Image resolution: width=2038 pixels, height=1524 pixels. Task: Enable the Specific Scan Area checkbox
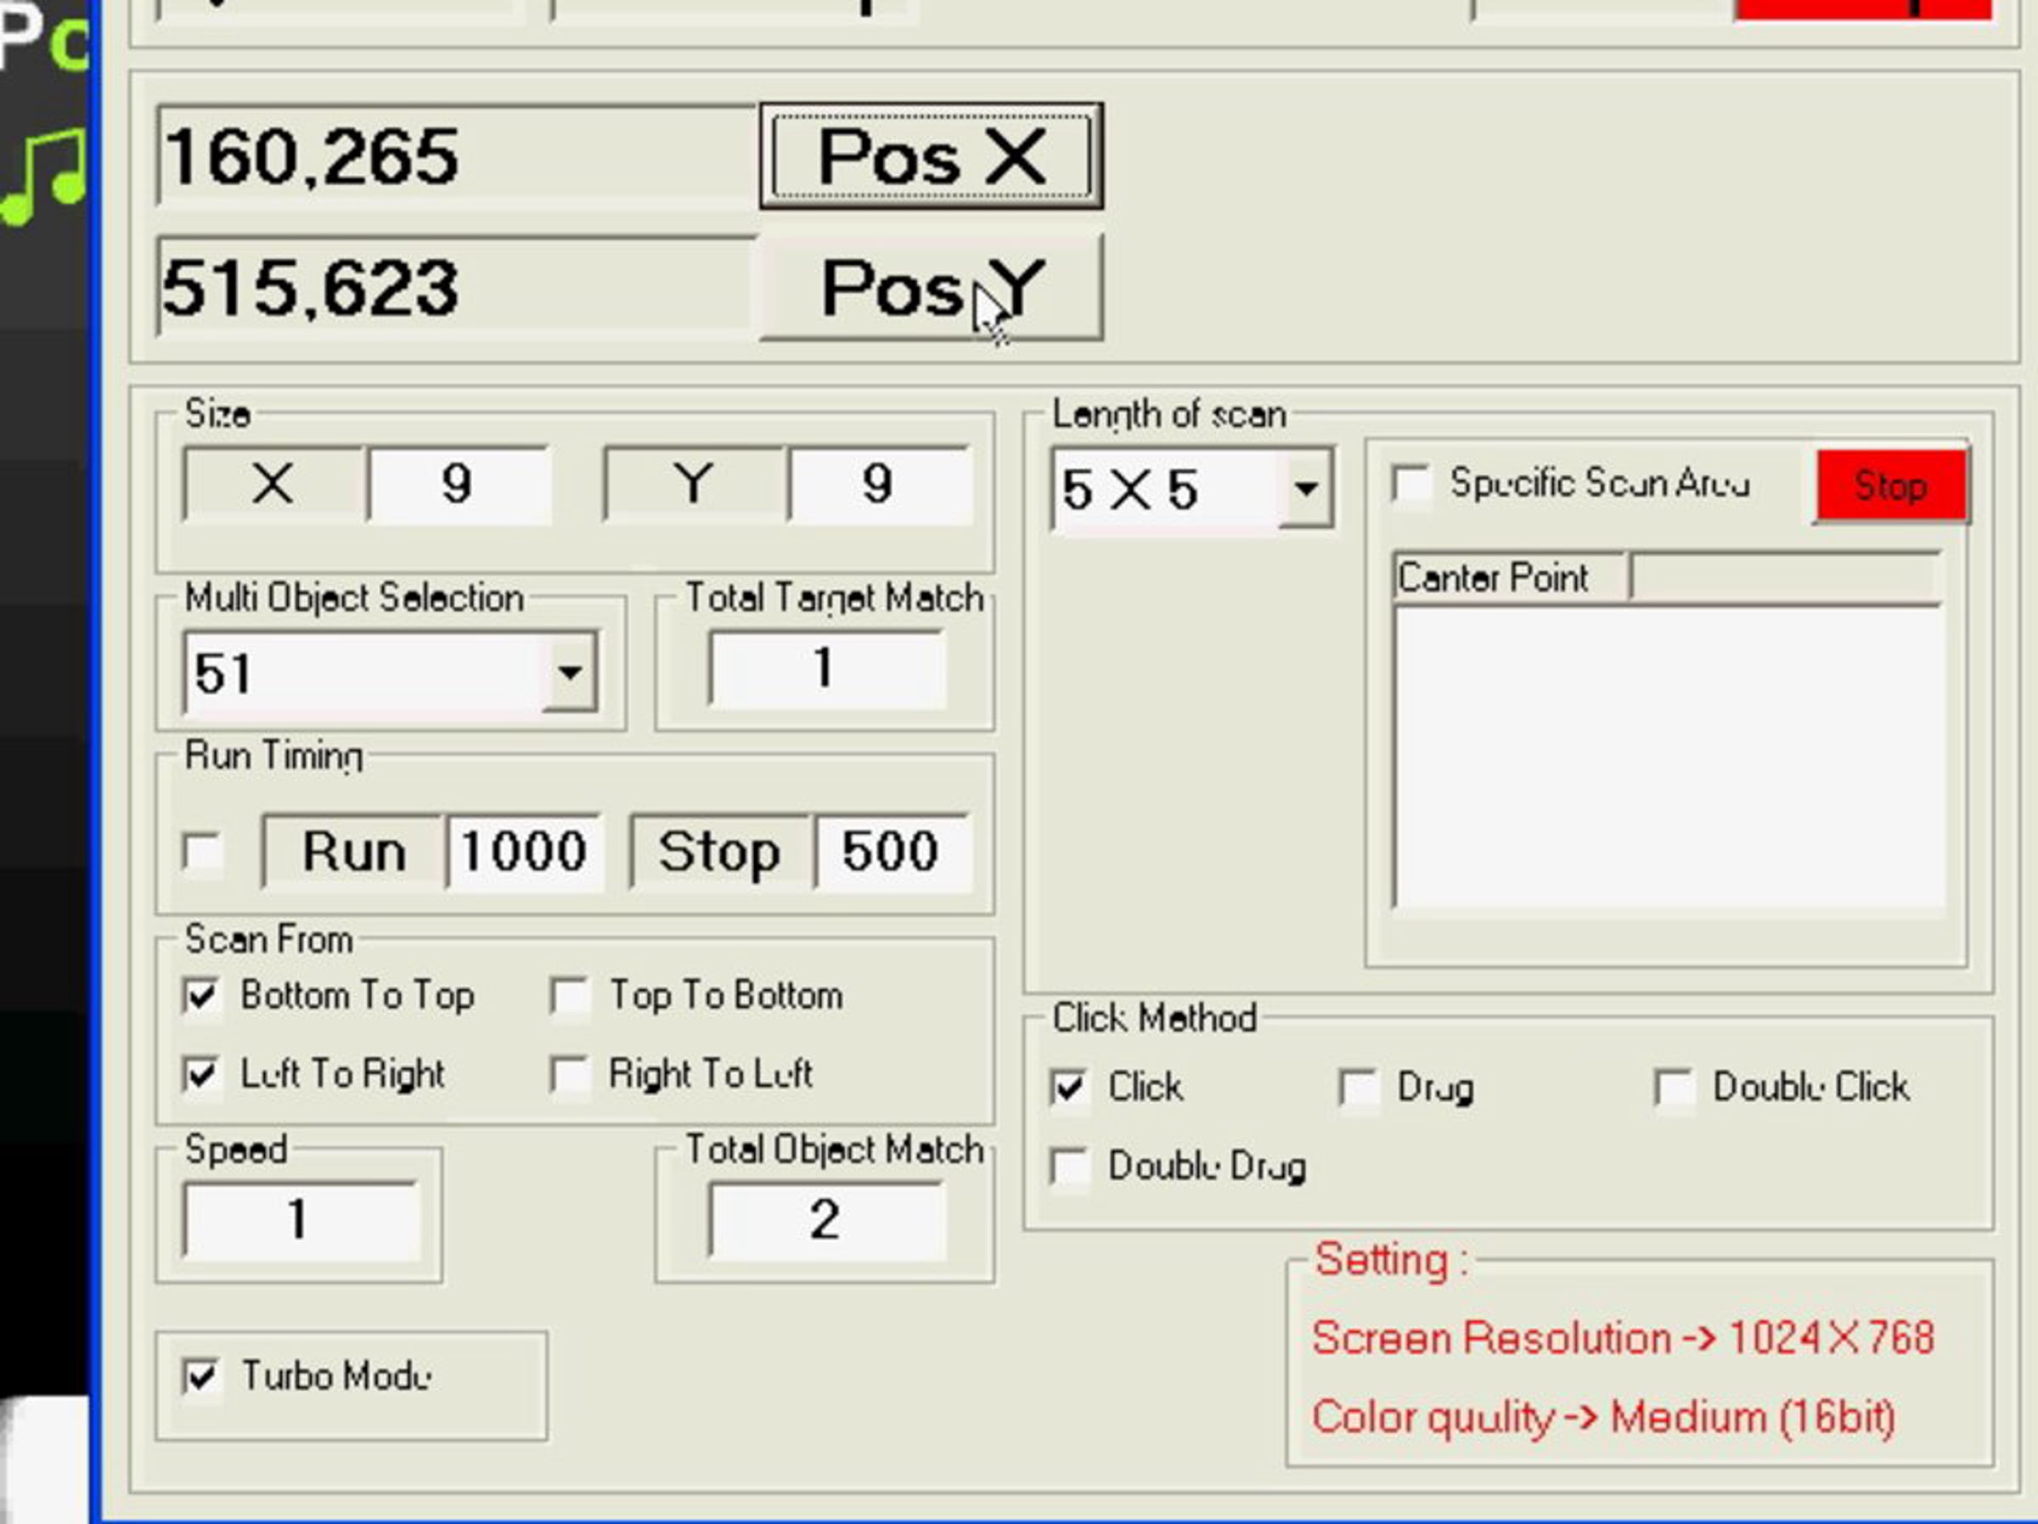click(x=1410, y=483)
